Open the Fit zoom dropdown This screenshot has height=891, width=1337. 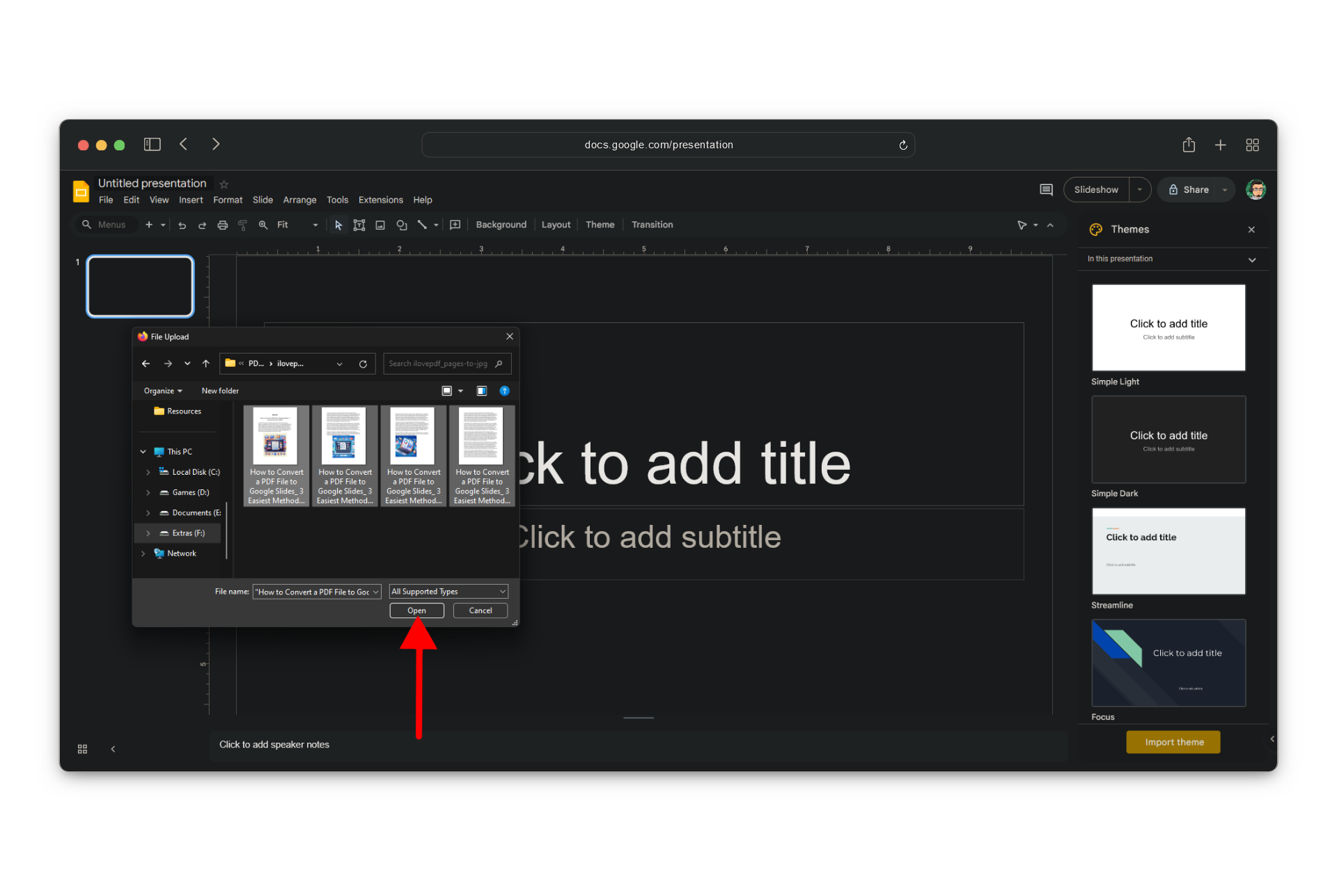[x=297, y=225]
